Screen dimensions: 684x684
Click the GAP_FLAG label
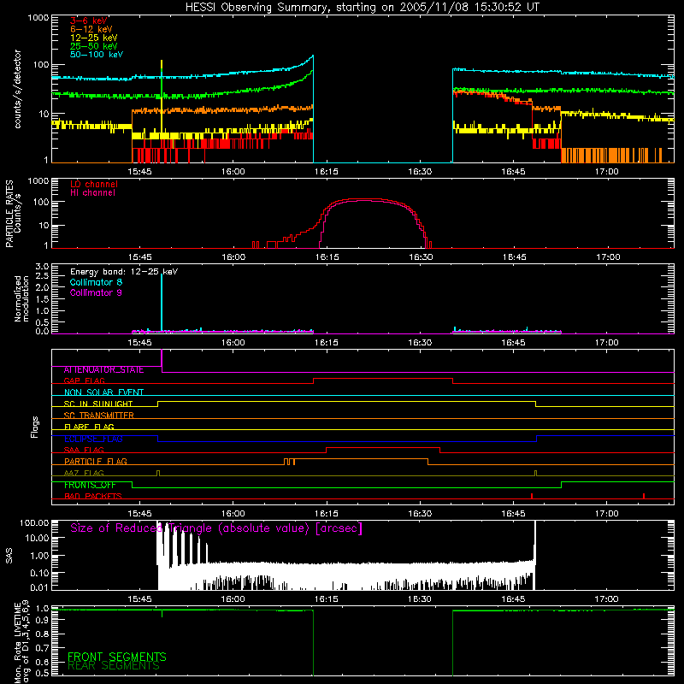coord(84,380)
